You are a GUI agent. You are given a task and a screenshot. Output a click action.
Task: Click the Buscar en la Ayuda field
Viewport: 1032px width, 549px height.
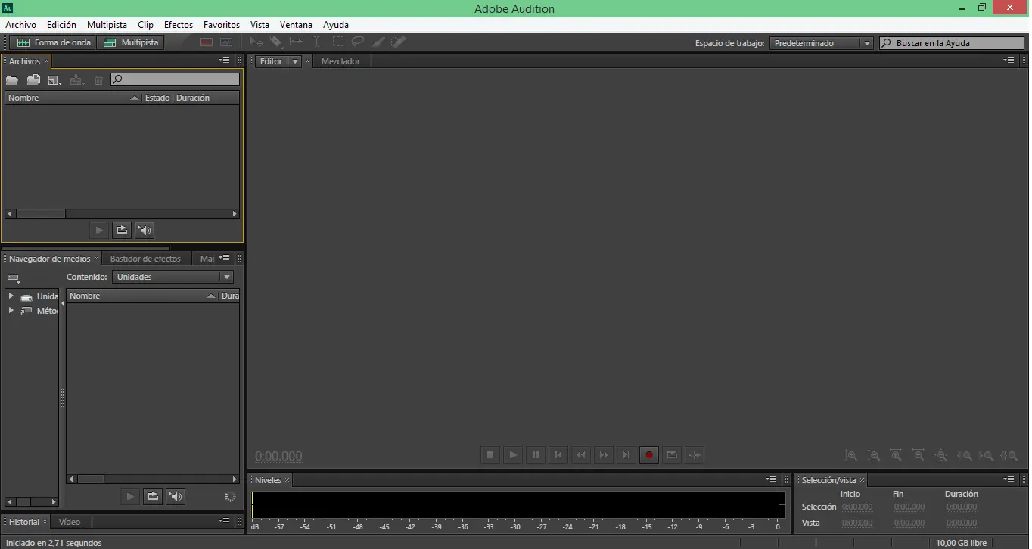(953, 43)
